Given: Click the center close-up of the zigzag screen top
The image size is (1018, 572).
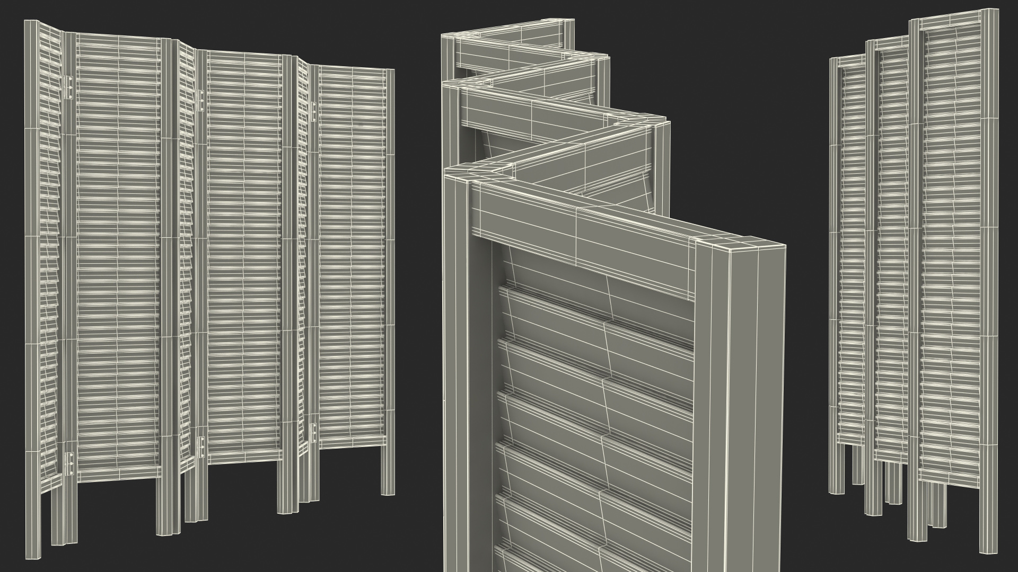Looking at the screenshot, I should 612,294.
